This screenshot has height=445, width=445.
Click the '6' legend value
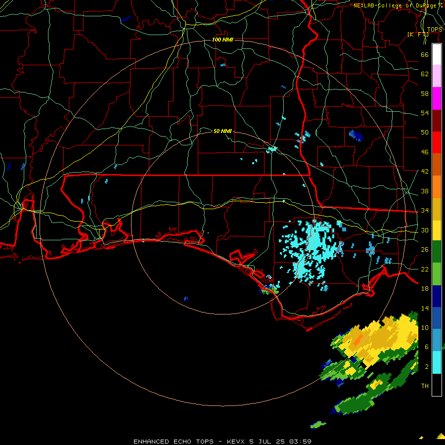(x=426, y=347)
